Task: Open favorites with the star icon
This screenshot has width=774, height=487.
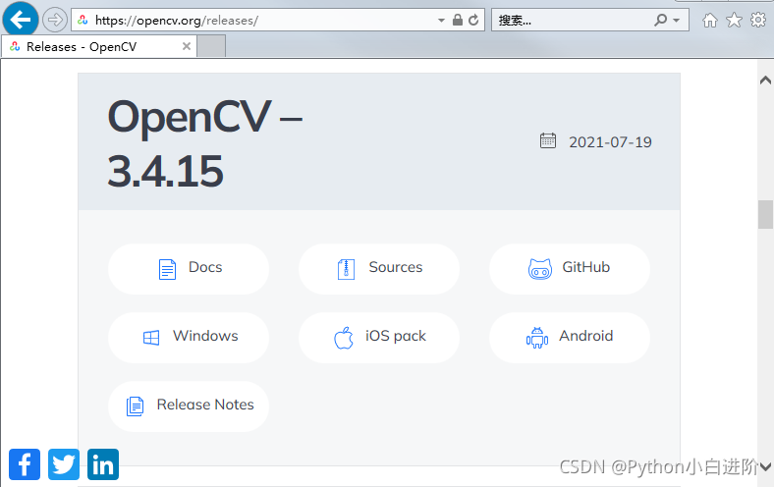Action: [x=734, y=21]
